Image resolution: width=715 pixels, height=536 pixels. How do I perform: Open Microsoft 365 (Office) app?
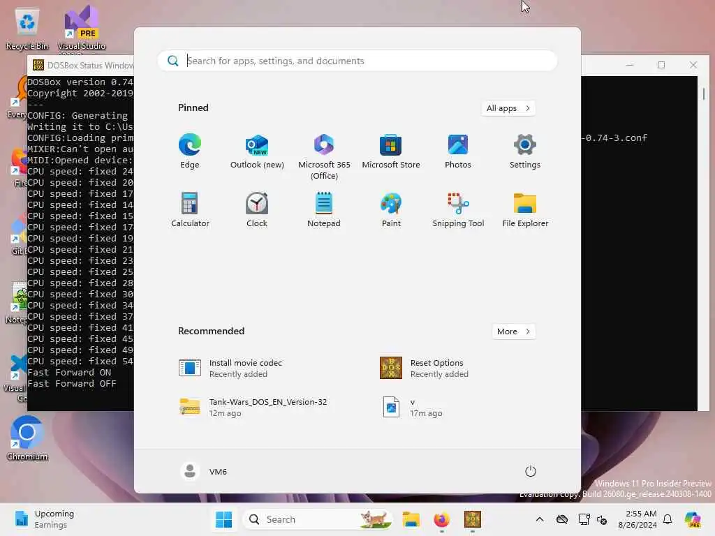click(324, 157)
